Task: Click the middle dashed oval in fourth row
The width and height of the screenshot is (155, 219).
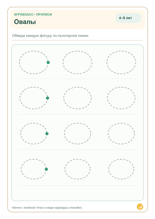Action: click(x=77, y=169)
